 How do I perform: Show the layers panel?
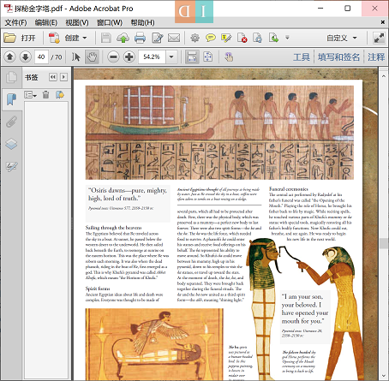11,144
